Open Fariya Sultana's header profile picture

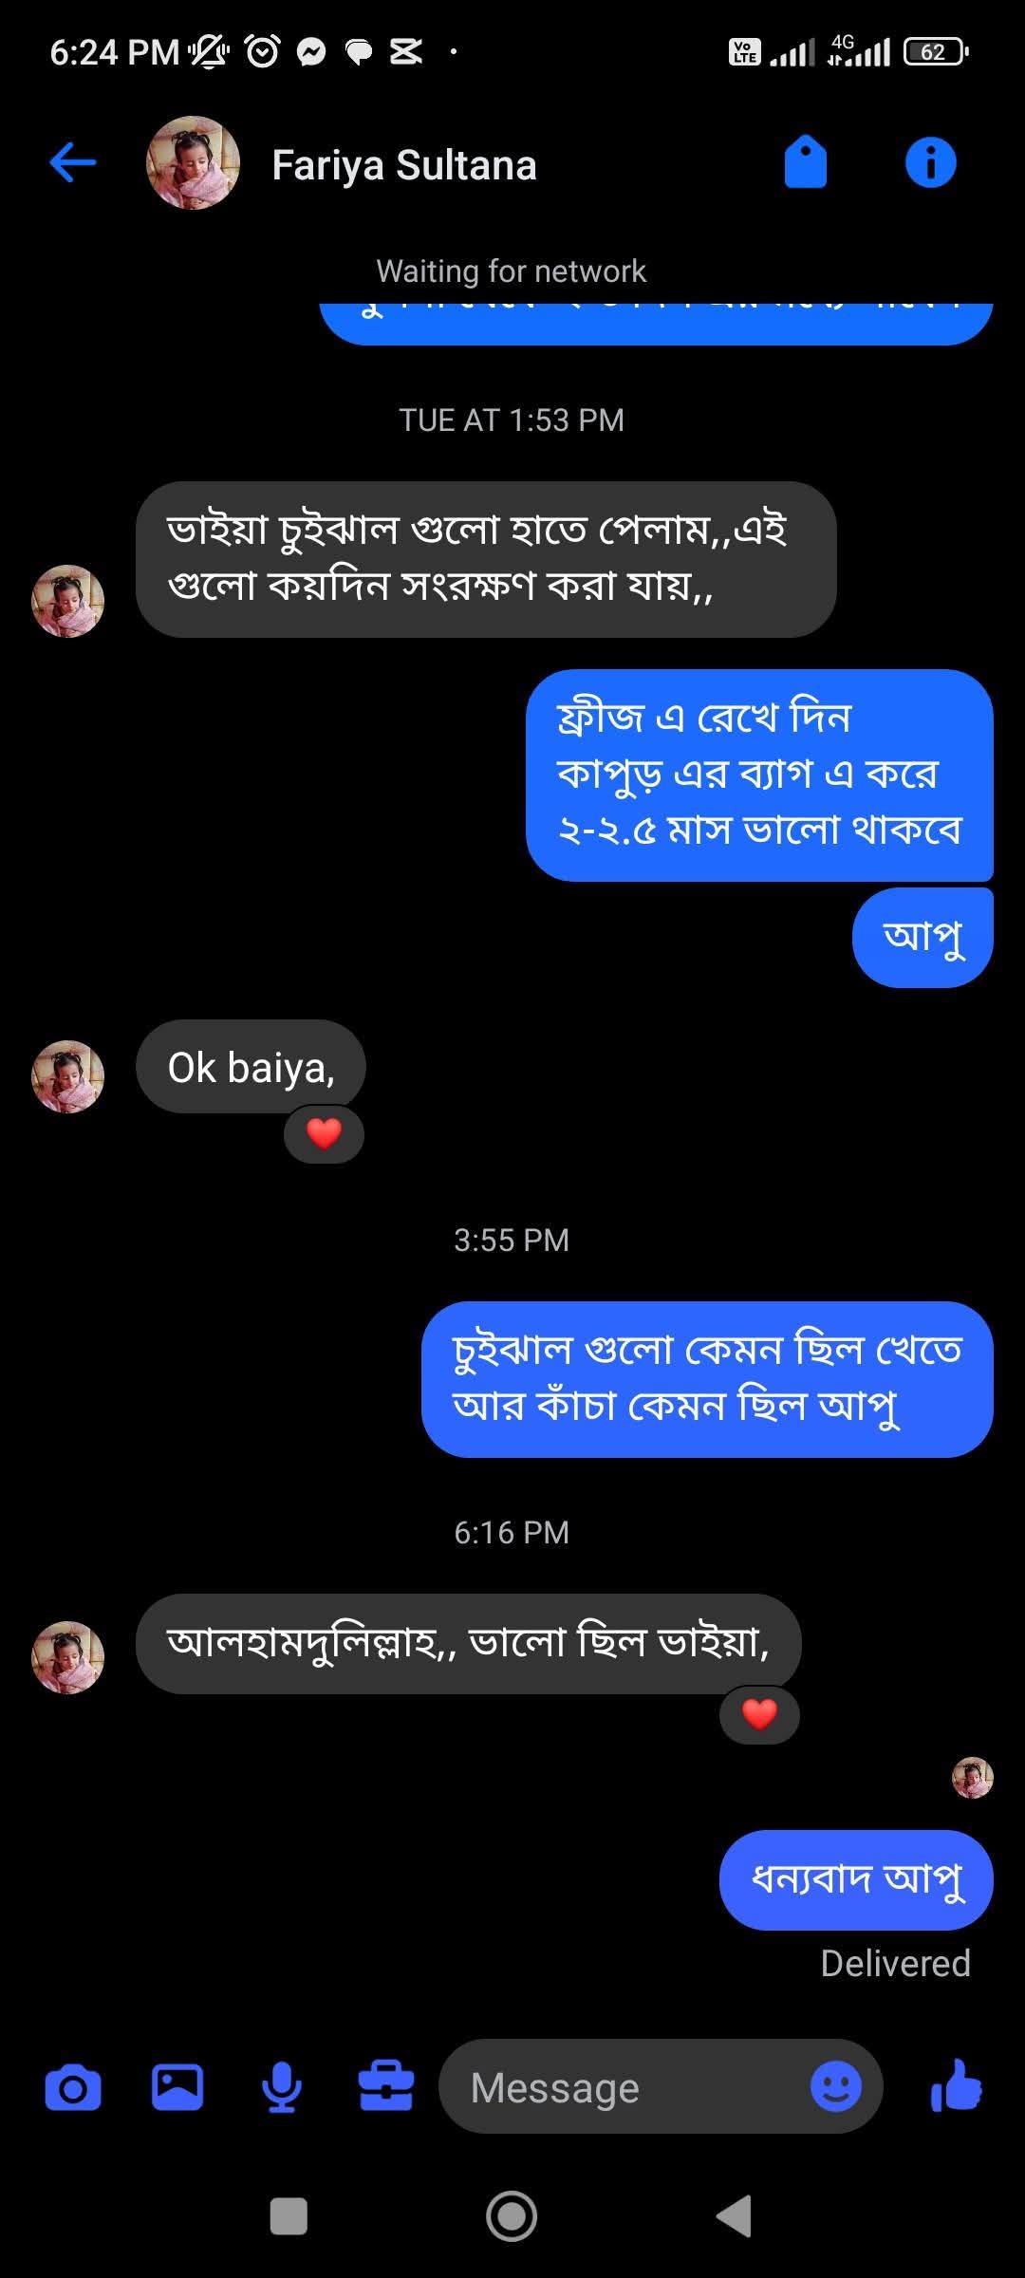click(x=193, y=163)
